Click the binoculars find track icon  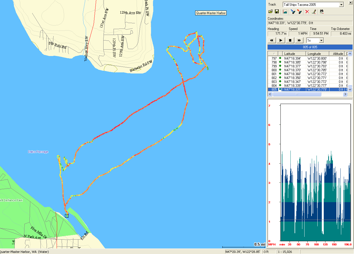(322, 12)
